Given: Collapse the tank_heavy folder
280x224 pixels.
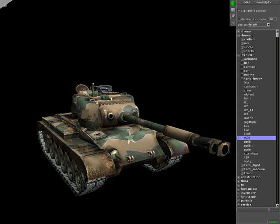Looking at the screenshot, I should point(242,79).
